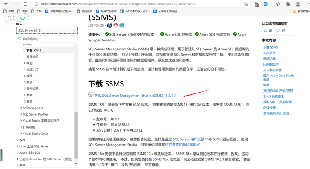Image resolution: width=310 pixels, height=169 pixels.
Task: Expand the 教程 node under SSMS
Action: click(28, 76)
